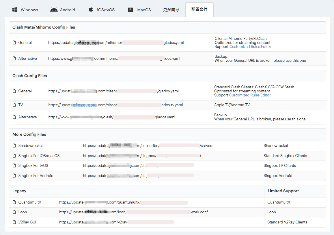Open the 更多向导 tab
Viewport: 334px width, 235px height.
(x=171, y=10)
